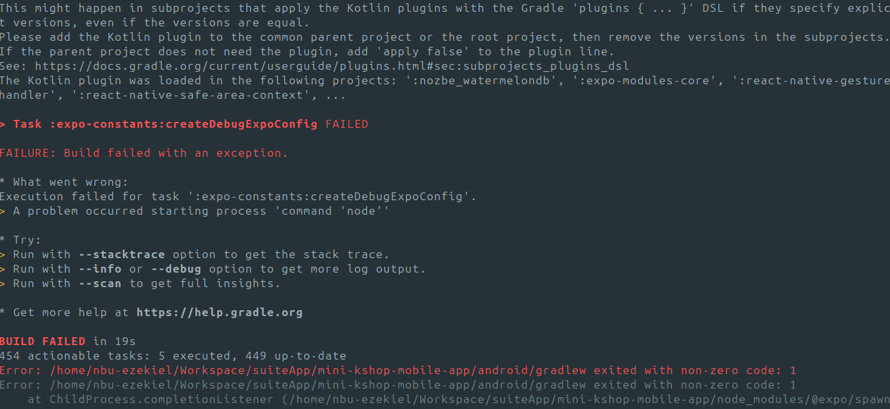Open the docs.gradle.org plugins userguide link
The width and height of the screenshot is (890, 409).
(332, 66)
